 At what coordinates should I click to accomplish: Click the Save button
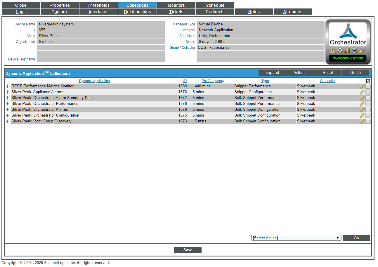click(x=188, y=250)
